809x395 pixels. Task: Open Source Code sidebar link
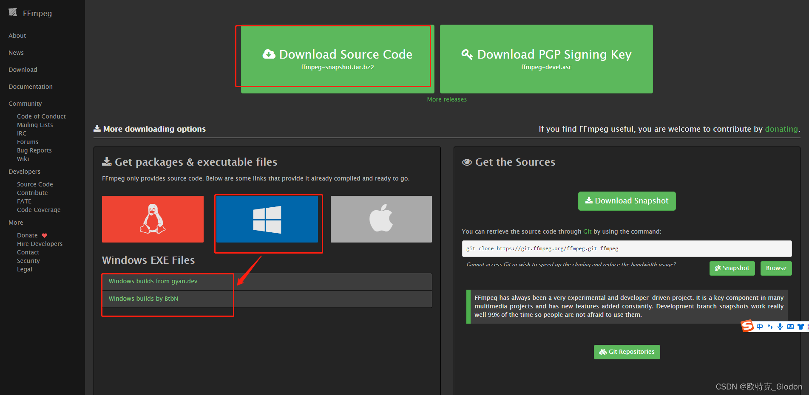35,184
